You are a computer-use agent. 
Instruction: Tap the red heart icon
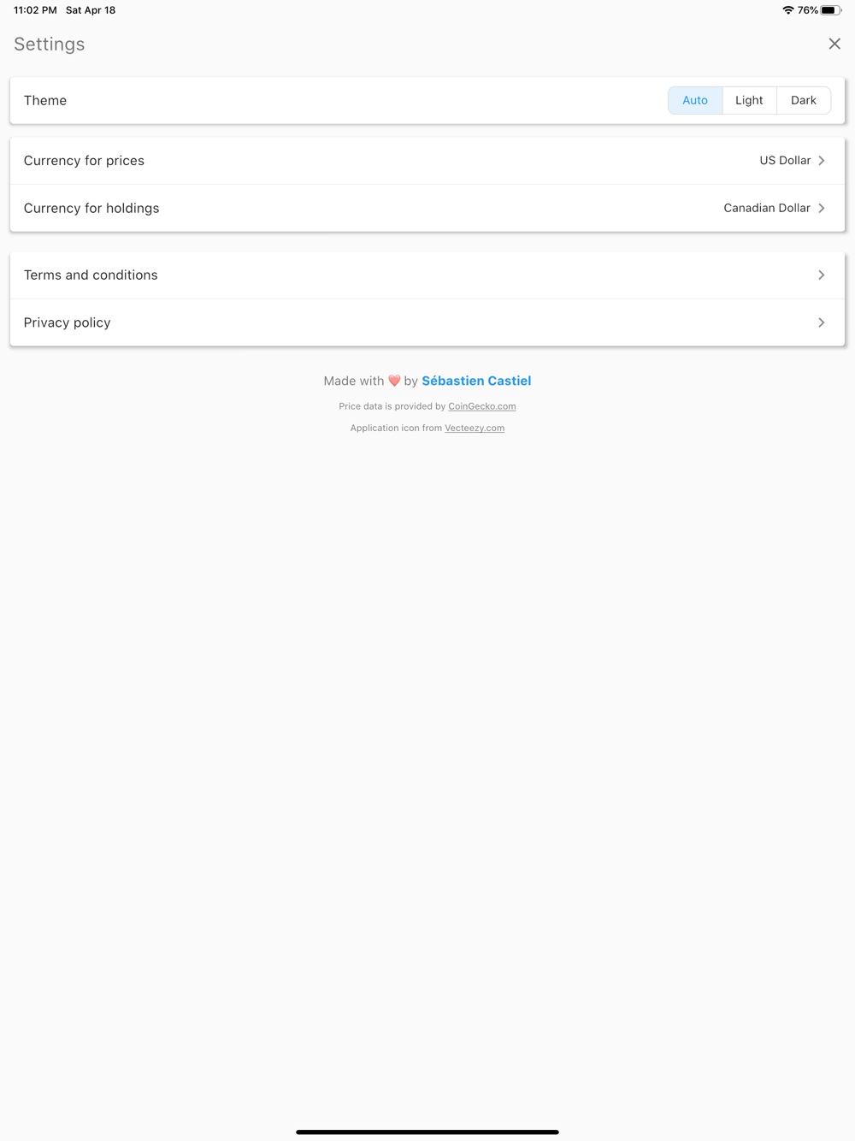pyautogui.click(x=394, y=381)
